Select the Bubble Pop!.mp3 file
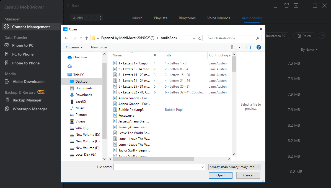The width and height of the screenshot is (331, 188). (x=131, y=110)
